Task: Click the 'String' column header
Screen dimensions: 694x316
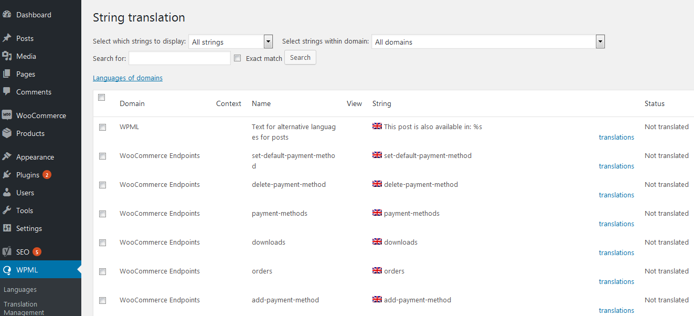Action: 382,103
